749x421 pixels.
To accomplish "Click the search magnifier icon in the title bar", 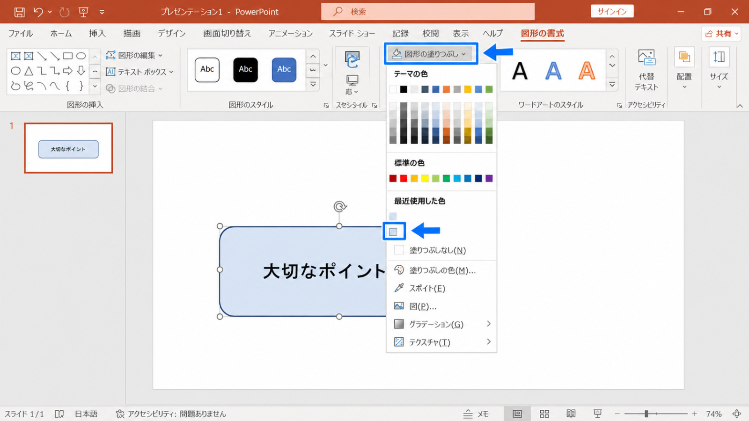I will tap(338, 12).
